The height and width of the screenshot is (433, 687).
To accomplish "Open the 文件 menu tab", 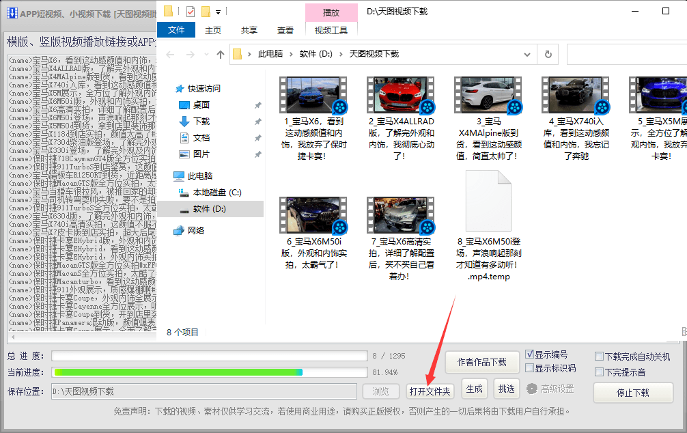I will click(x=176, y=30).
